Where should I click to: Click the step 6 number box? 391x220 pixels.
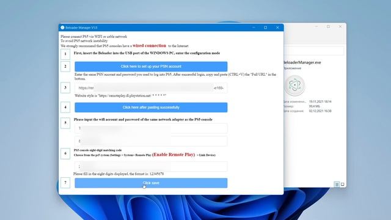(x=65, y=153)
